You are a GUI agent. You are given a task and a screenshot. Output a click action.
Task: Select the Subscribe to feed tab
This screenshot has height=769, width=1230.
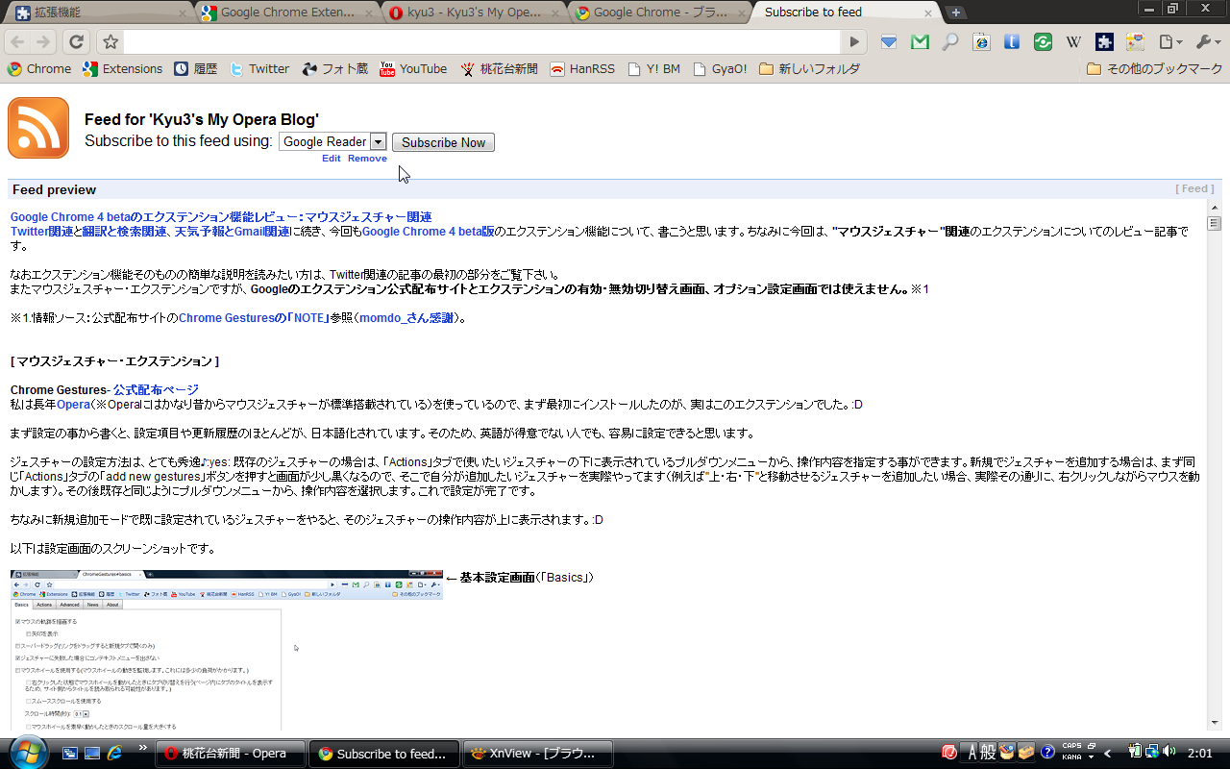click(x=846, y=12)
